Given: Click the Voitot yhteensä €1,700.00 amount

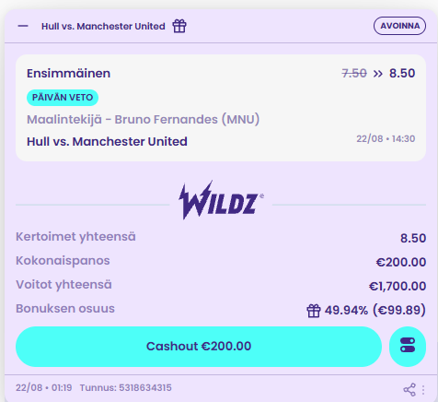Looking at the screenshot, I should [398, 286].
